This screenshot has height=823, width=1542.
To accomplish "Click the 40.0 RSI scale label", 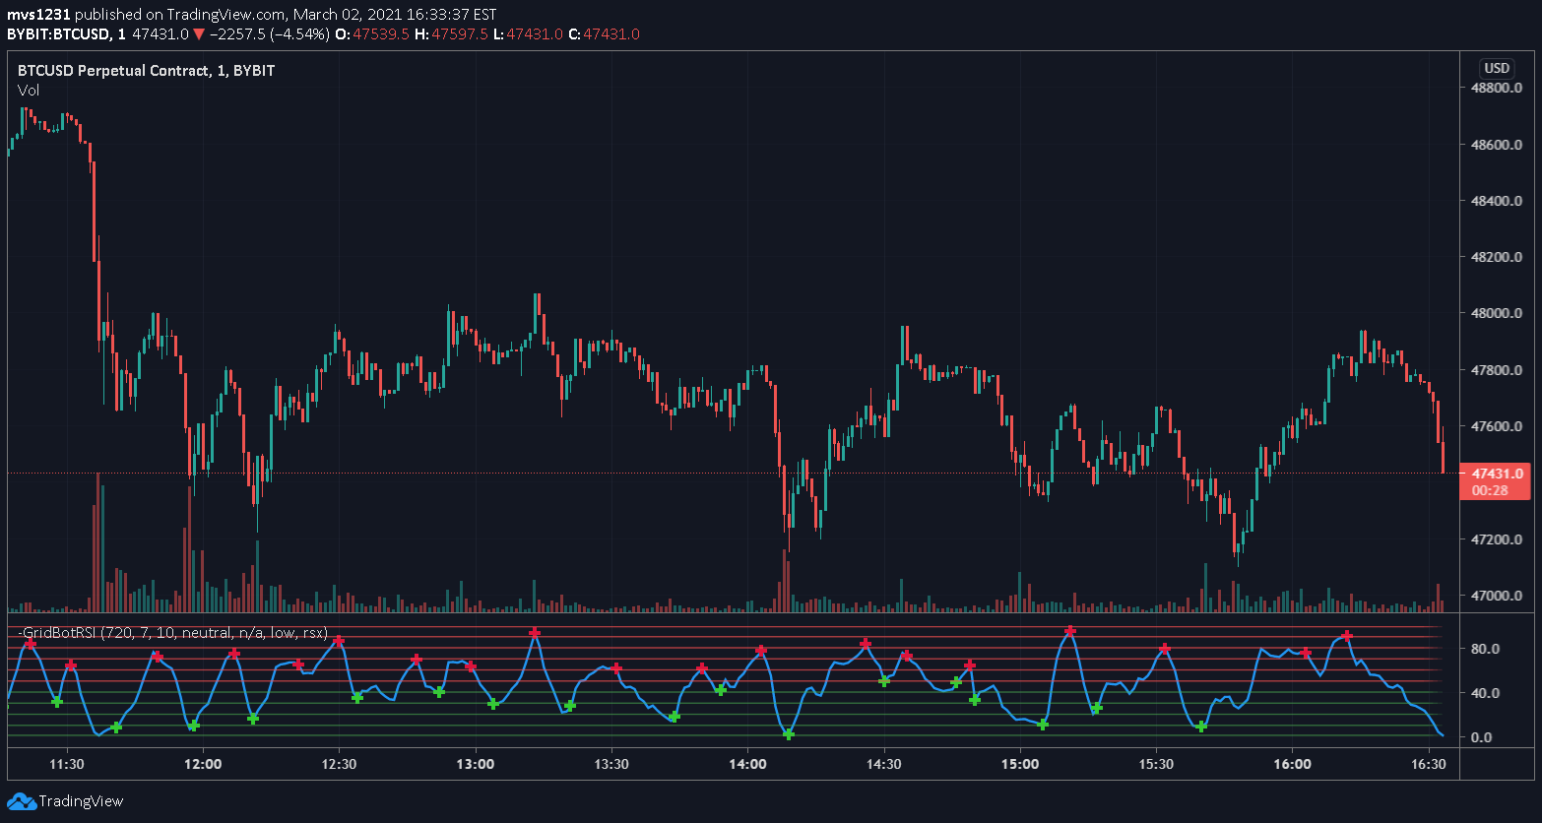I will (1485, 693).
